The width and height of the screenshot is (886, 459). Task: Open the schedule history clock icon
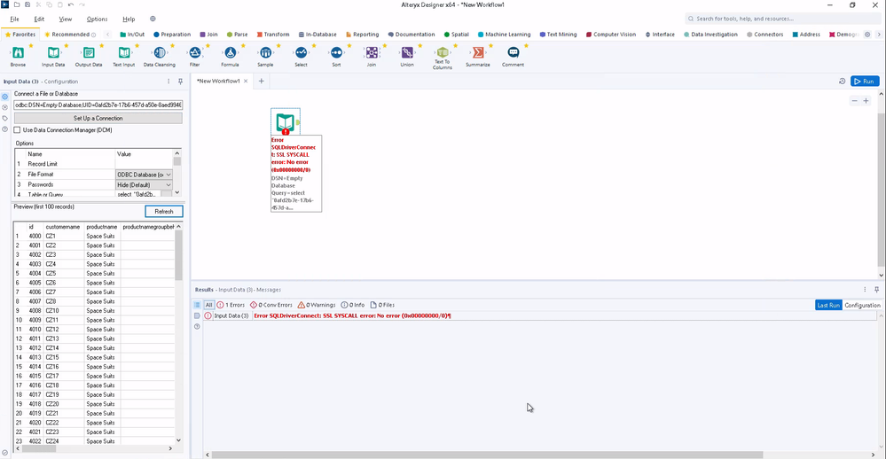pyautogui.click(x=842, y=82)
